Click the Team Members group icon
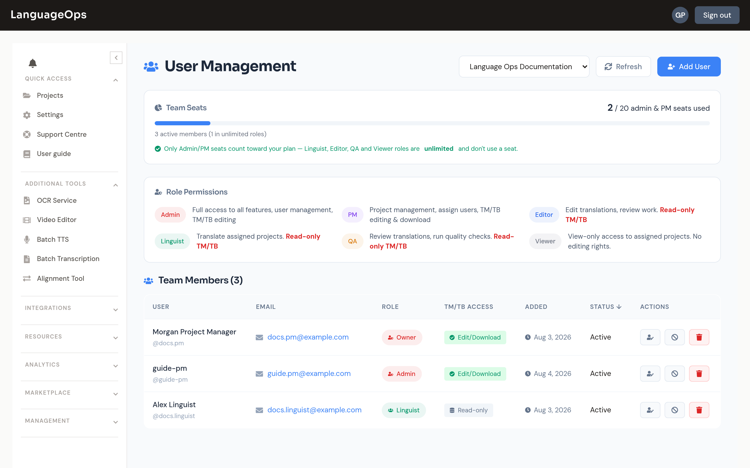This screenshot has height=468, width=750. pyautogui.click(x=148, y=281)
